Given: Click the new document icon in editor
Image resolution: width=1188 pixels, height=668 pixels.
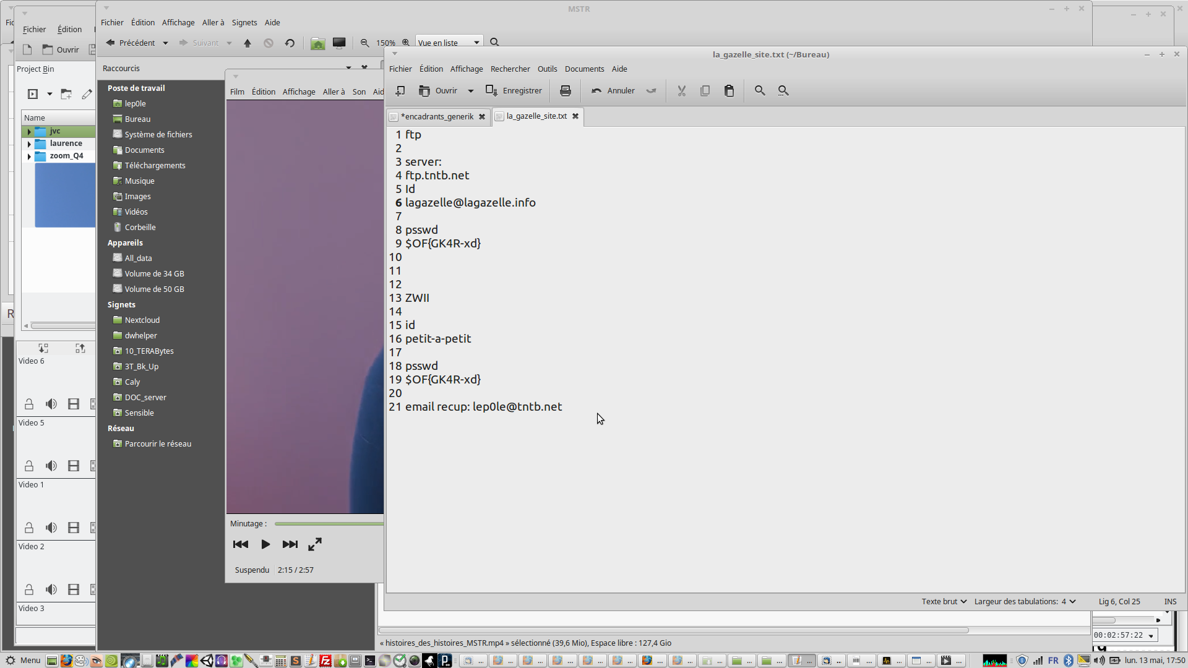Looking at the screenshot, I should 400,91.
